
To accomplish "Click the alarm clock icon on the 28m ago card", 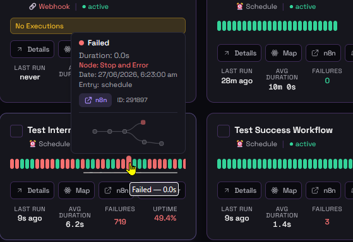I will 240,6.
